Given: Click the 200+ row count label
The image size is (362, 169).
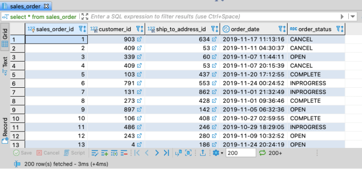Looking at the screenshot, I should click(275, 153).
